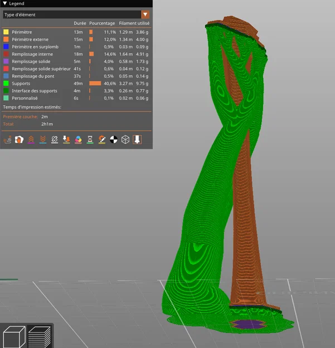Viewport: 335px width, 348px height.
Task: Collapse the Legend panel triangle
Action: pos(4,3)
